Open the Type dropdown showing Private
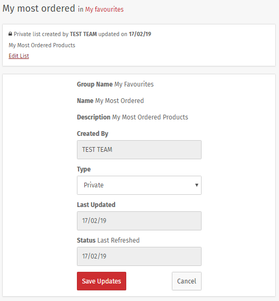Image resolution: width=279 pixels, height=301 pixels. pos(139,185)
